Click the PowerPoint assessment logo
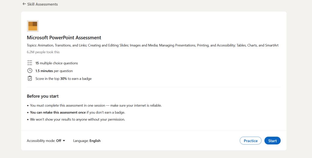 tap(33, 26)
